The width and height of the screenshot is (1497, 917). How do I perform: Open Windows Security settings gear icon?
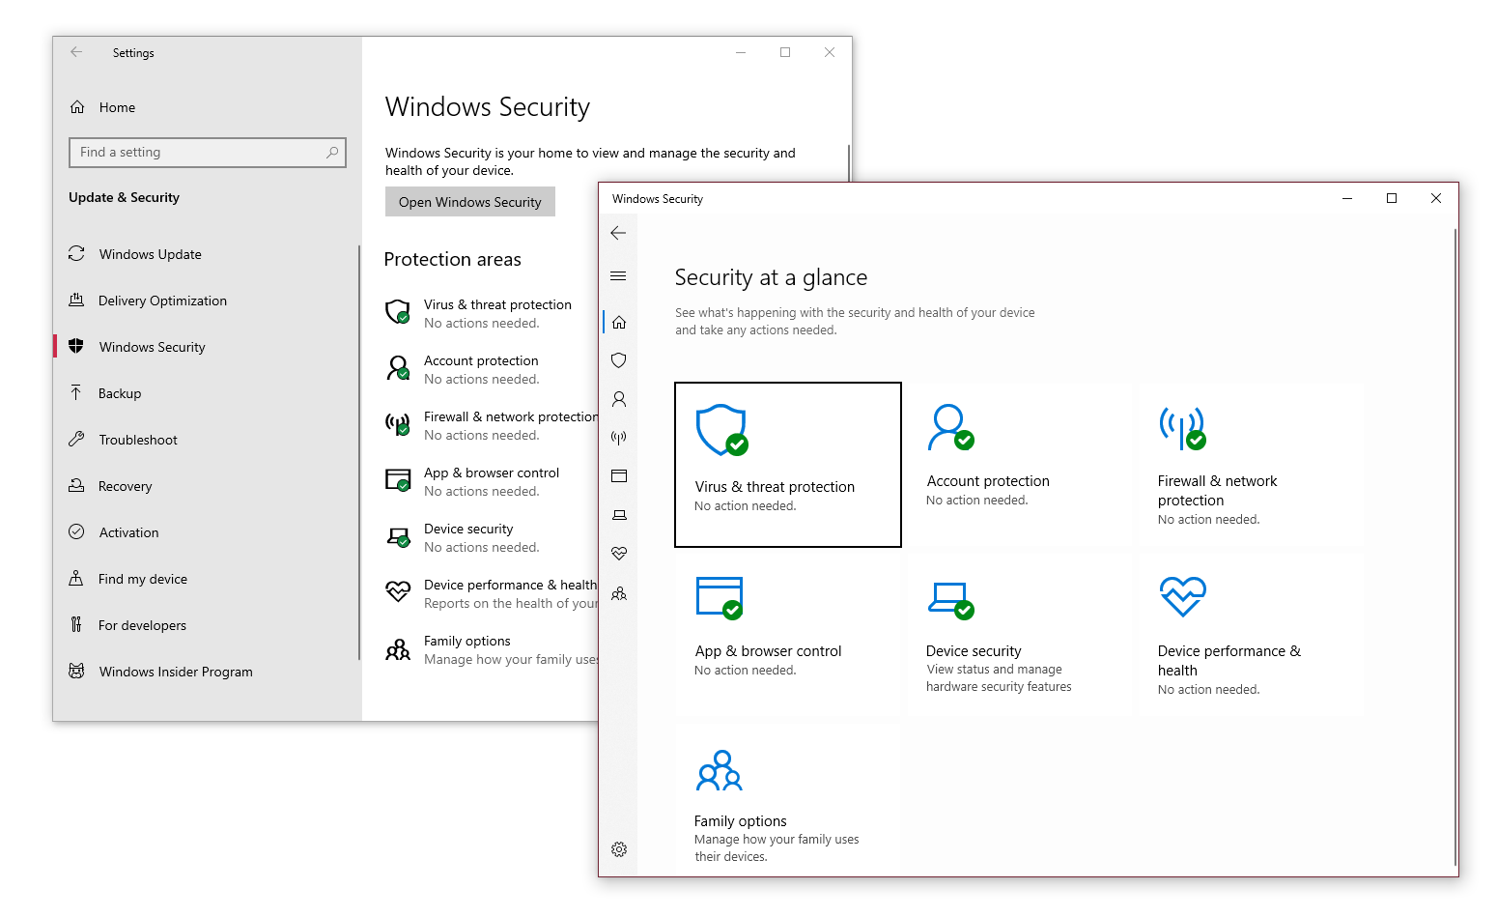(618, 849)
